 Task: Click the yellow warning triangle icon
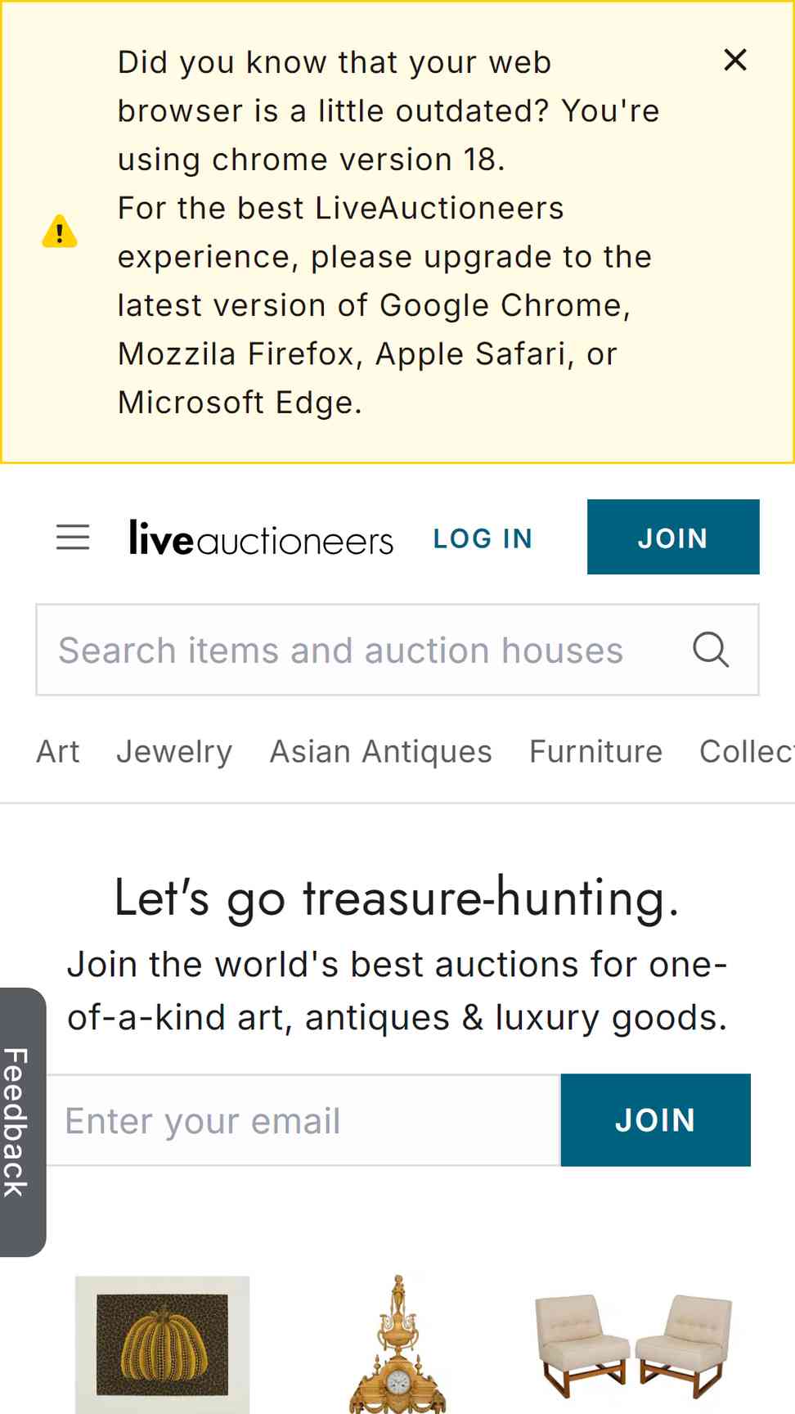tap(60, 231)
